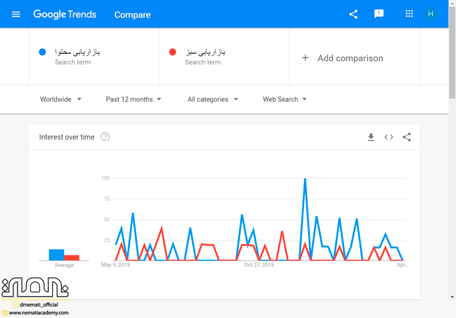Show help for Interest over time
Screen dimensions: 456x318
click(105, 137)
